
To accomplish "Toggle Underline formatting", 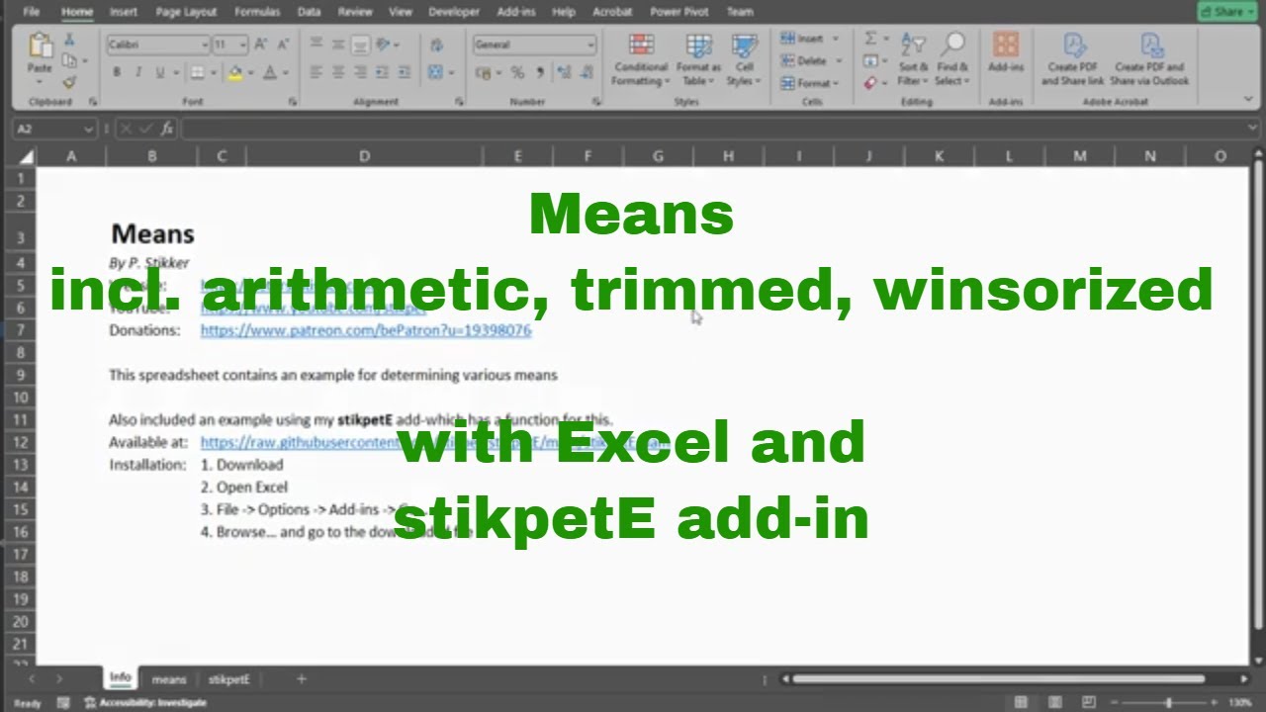I will click(159, 73).
